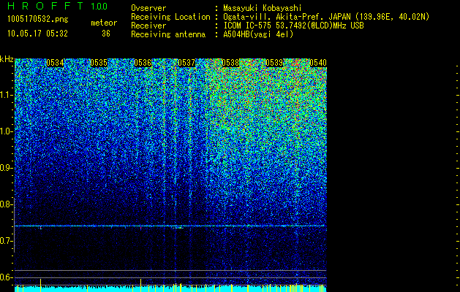Click the date stamp 10.05.17 05:32
Screen dimensions: 460x292
[x=38, y=34]
